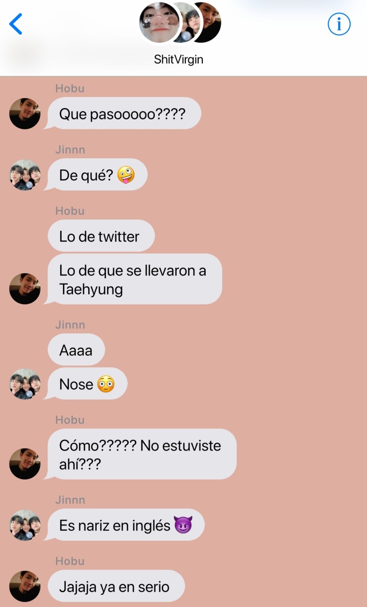The width and height of the screenshot is (367, 607).
Task: Tap Hobu's avatar beside the Taehyung message
Action: pos(25,289)
